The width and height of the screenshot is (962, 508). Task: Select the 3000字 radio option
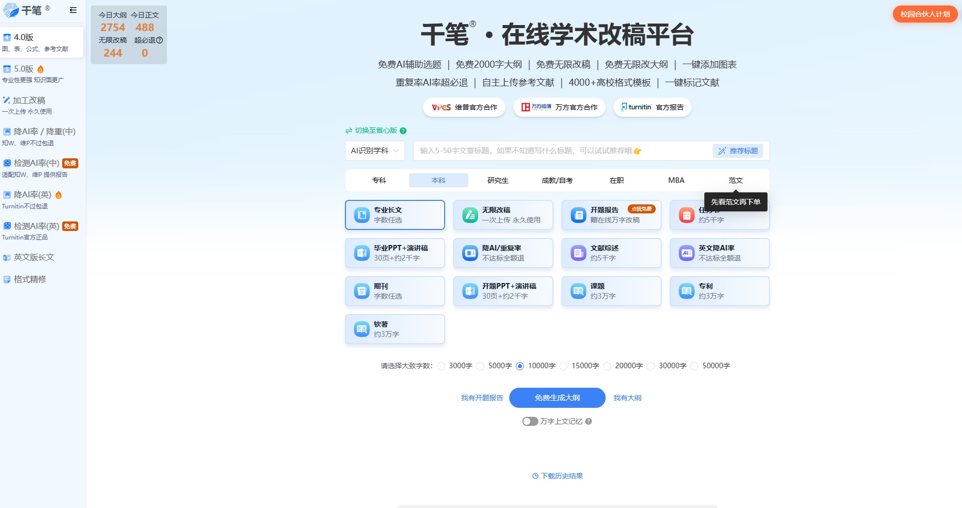click(x=441, y=366)
